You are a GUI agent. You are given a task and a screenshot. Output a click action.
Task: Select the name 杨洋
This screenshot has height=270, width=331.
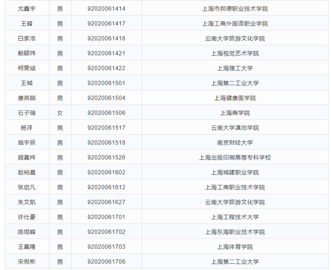point(26,128)
